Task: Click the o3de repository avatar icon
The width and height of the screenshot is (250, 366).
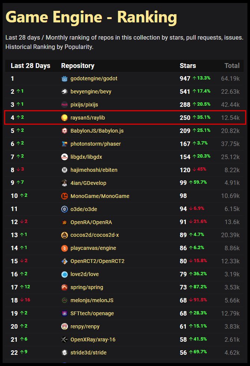Action: pyautogui.click(x=64, y=209)
